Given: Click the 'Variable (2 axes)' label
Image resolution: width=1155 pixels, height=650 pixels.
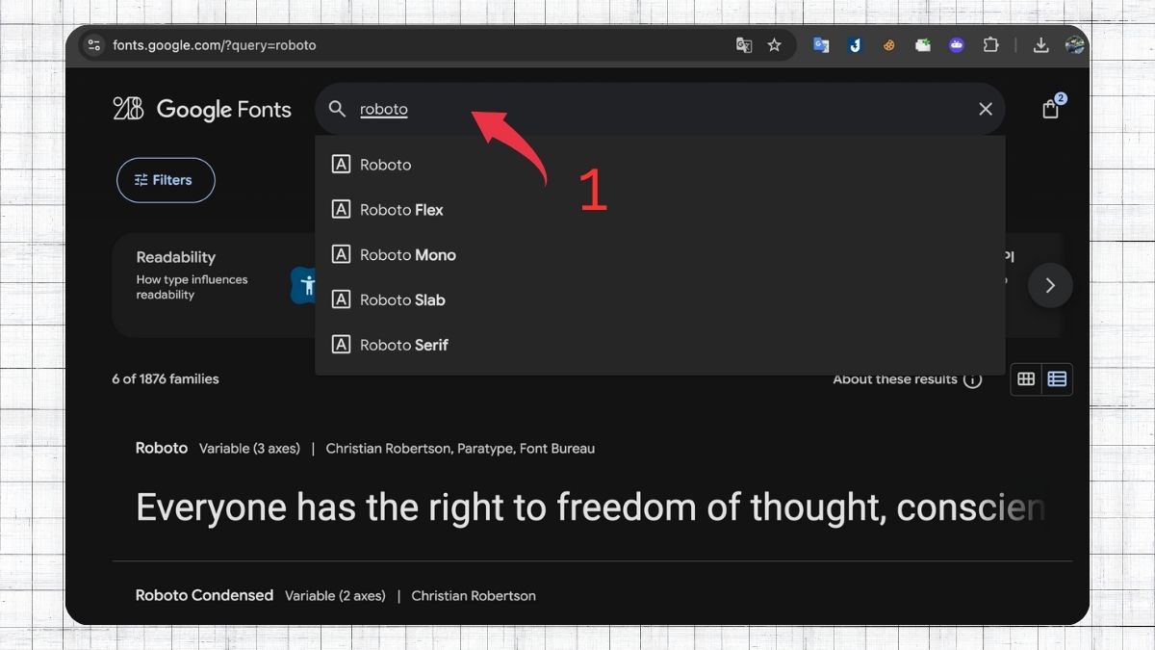Looking at the screenshot, I should tap(335, 596).
